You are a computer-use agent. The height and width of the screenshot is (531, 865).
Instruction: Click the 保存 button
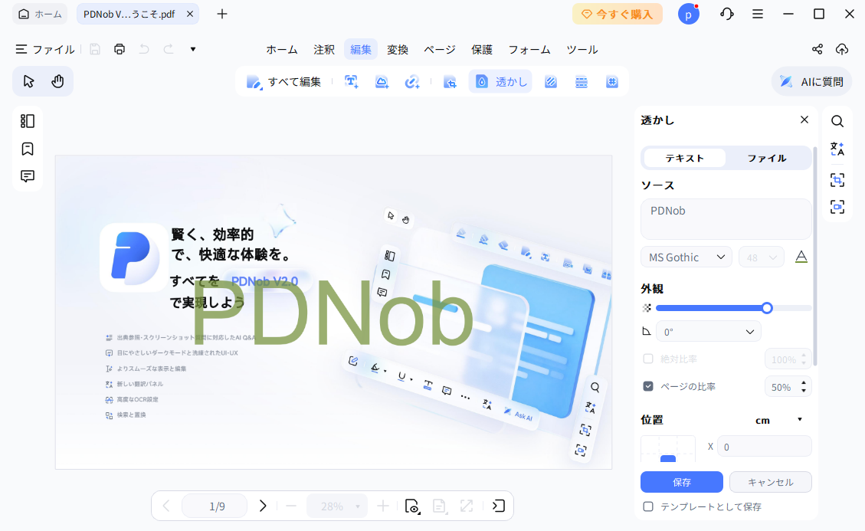[x=681, y=482]
